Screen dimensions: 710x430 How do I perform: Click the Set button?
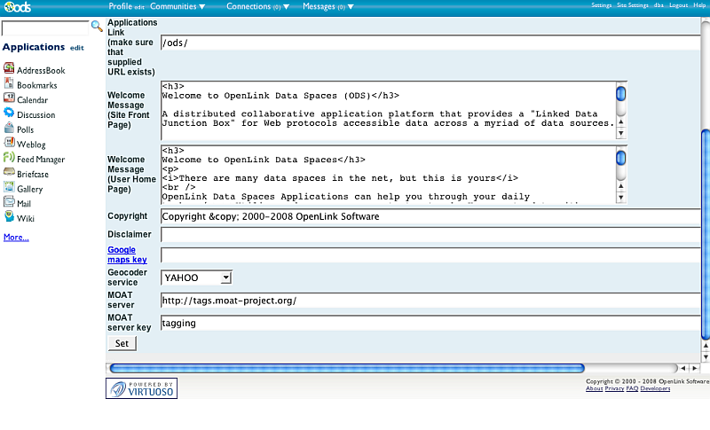click(x=122, y=344)
